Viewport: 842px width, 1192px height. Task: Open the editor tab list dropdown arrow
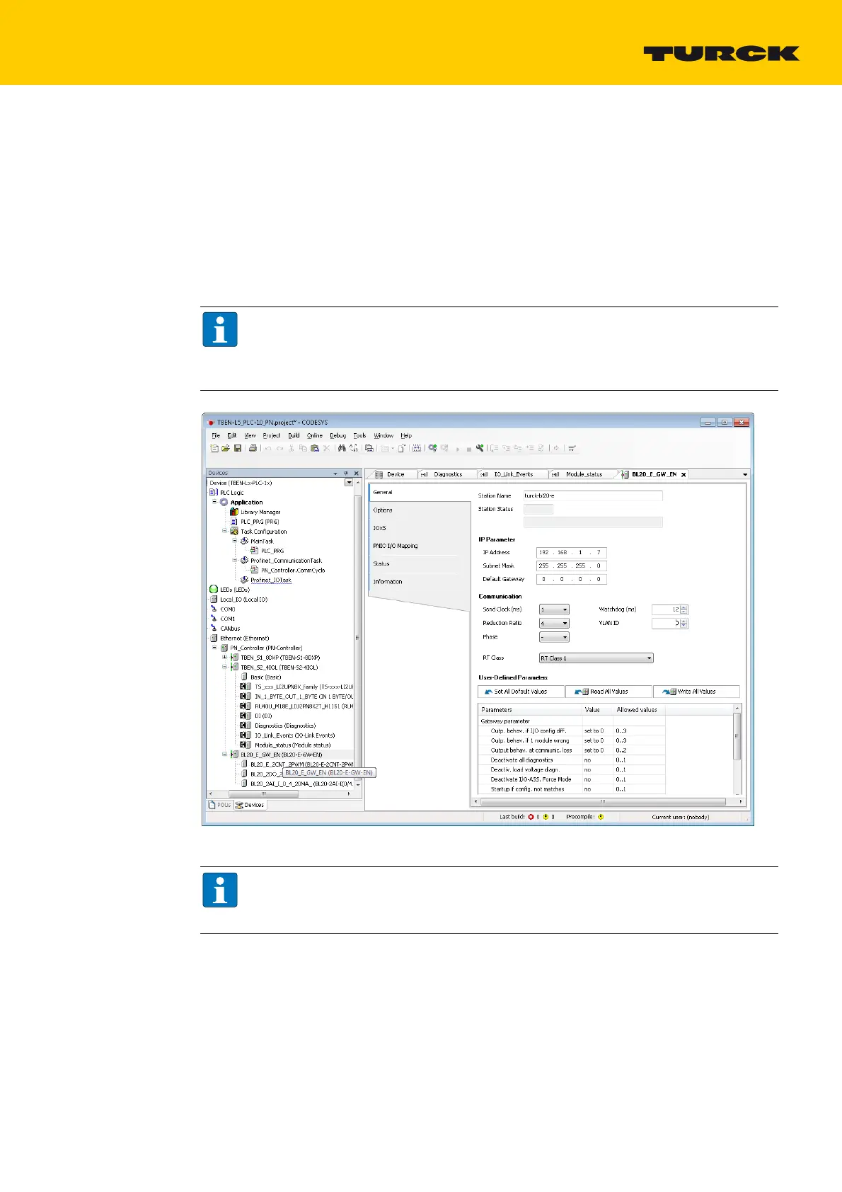[x=744, y=474]
